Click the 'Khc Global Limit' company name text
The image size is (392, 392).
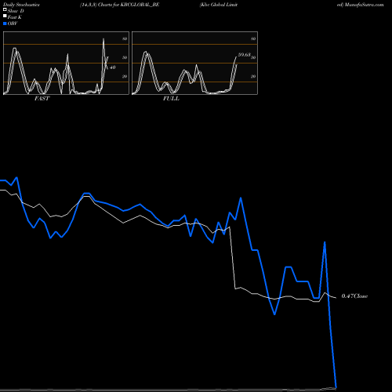pyautogui.click(x=219, y=5)
